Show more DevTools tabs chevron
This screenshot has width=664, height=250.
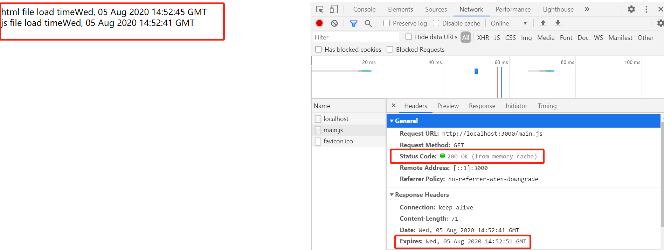tap(587, 9)
